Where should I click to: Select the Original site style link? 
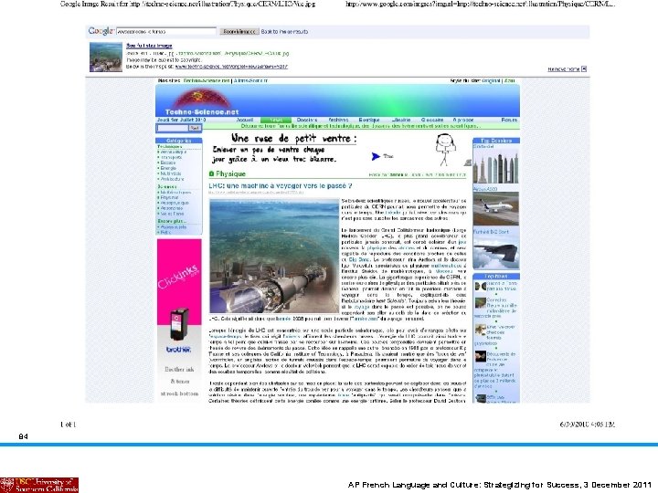(x=491, y=80)
